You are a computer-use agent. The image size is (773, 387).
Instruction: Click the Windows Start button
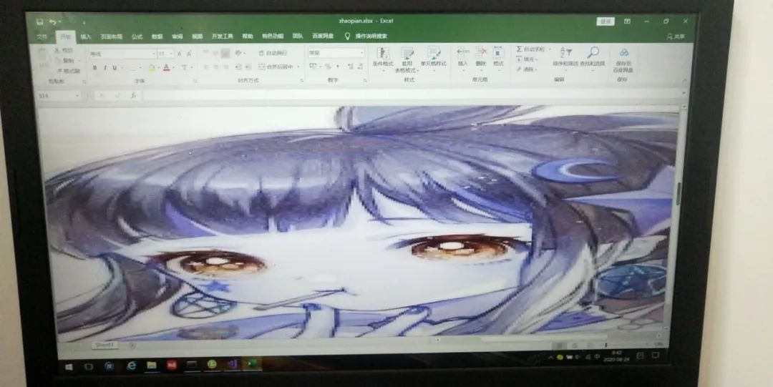click(69, 367)
